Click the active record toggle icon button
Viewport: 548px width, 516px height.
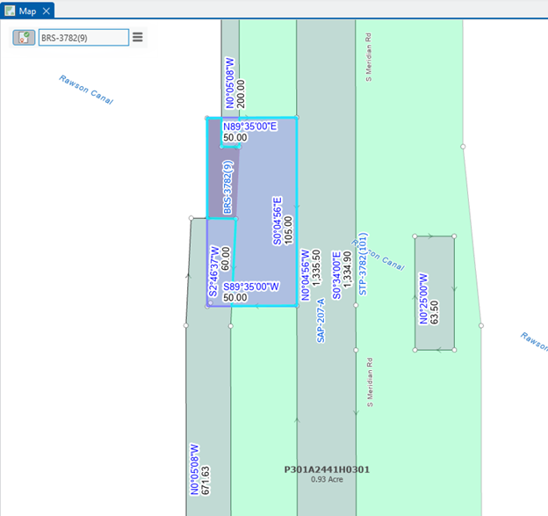(24, 38)
